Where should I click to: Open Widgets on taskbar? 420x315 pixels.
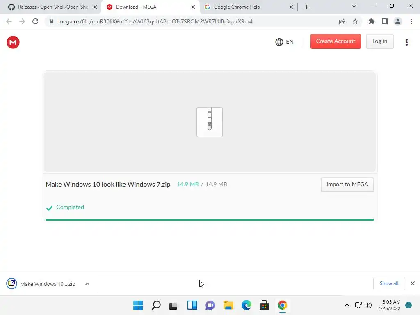[192, 305]
